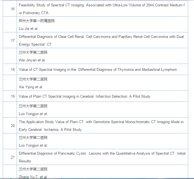Open the Cerebral Infarction Detection pilot study title
The width and height of the screenshot is (194, 179).
click(x=84, y=97)
